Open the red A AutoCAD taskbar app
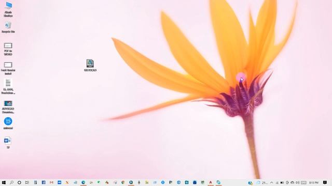The height and width of the screenshot is (186, 332). pos(211,182)
